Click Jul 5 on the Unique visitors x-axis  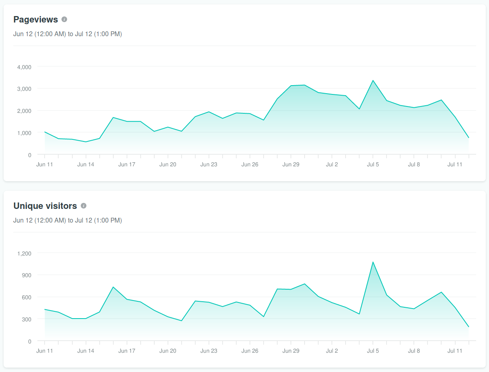(373, 351)
